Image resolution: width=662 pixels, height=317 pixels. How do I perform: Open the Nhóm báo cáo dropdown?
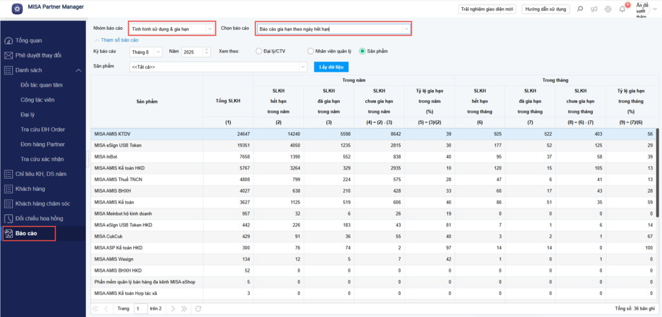(x=171, y=29)
